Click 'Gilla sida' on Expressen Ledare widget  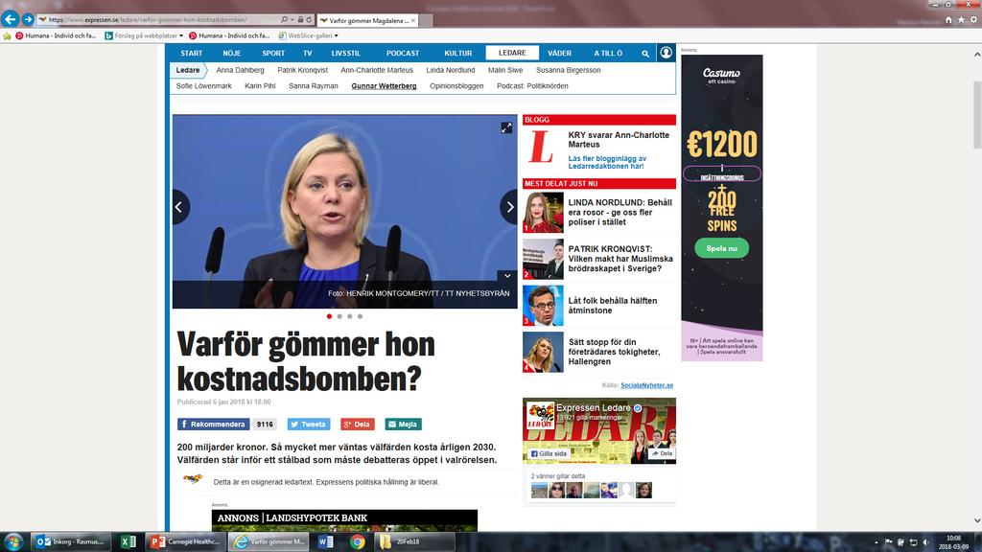pyautogui.click(x=549, y=453)
